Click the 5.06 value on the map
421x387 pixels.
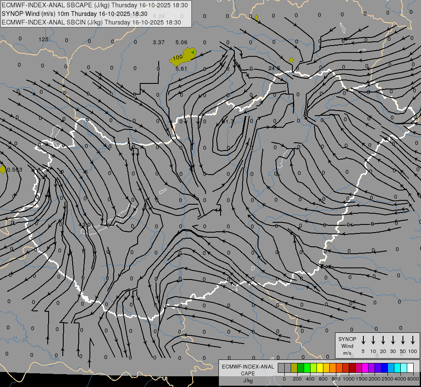[x=181, y=43]
